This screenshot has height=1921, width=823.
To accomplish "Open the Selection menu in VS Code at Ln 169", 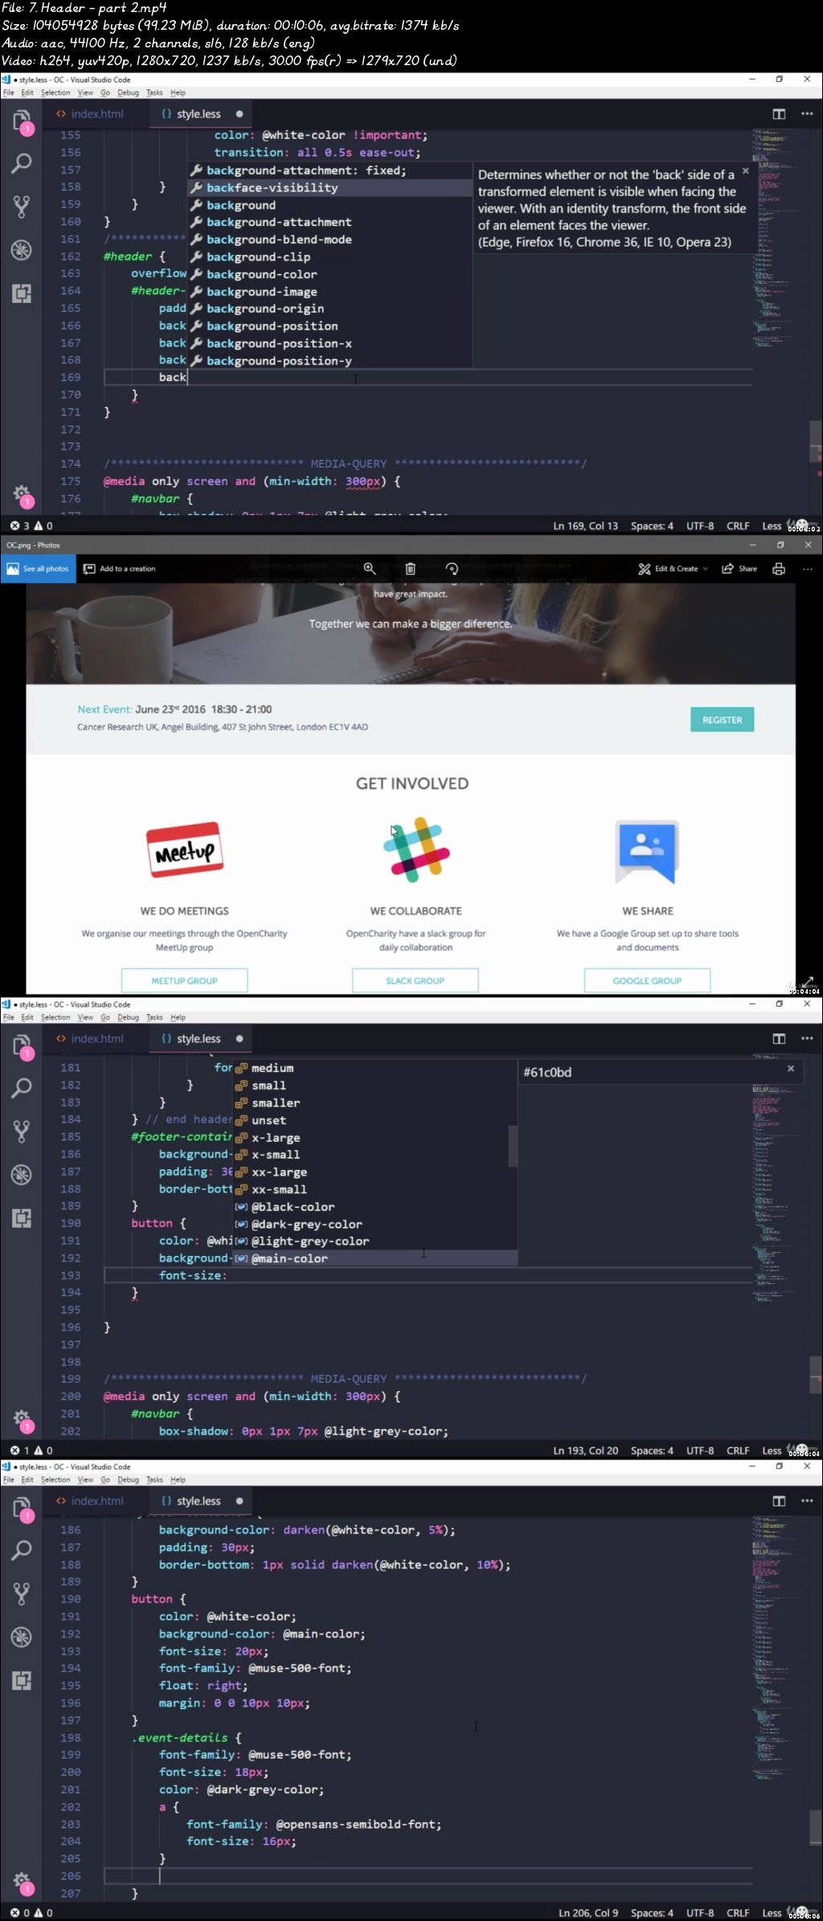I will [55, 92].
